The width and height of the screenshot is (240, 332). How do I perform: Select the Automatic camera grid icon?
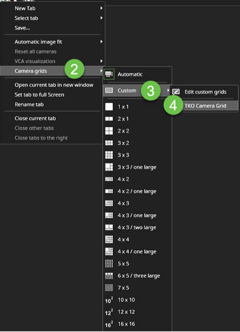point(109,74)
